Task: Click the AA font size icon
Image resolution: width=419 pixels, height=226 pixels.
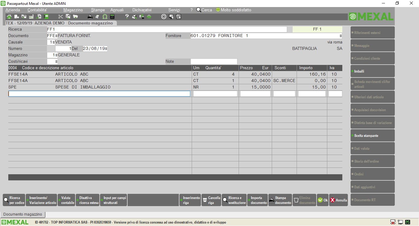Action: pos(179,17)
